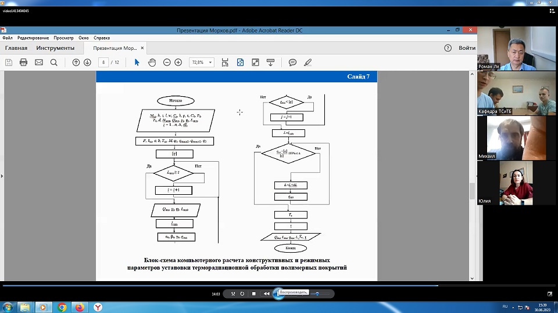This screenshot has height=313, width=558.
Task: Choose the Selection arrow tool
Action: pyautogui.click(x=137, y=63)
